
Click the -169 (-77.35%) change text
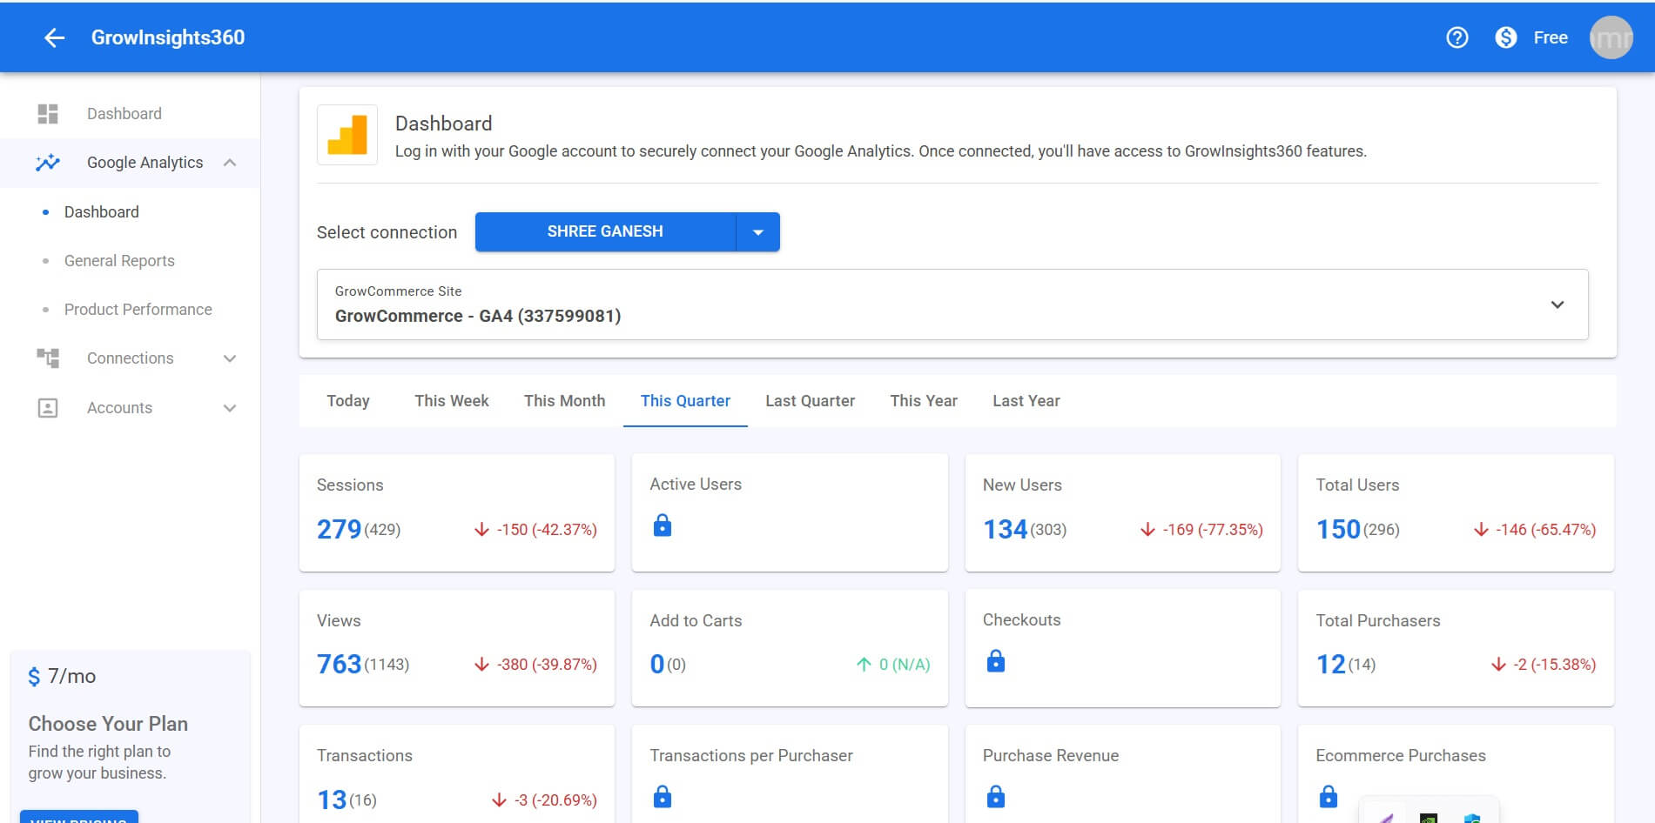[x=1213, y=530]
